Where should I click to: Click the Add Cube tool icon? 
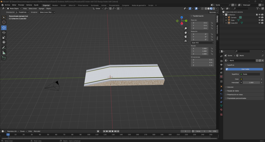click(4, 58)
